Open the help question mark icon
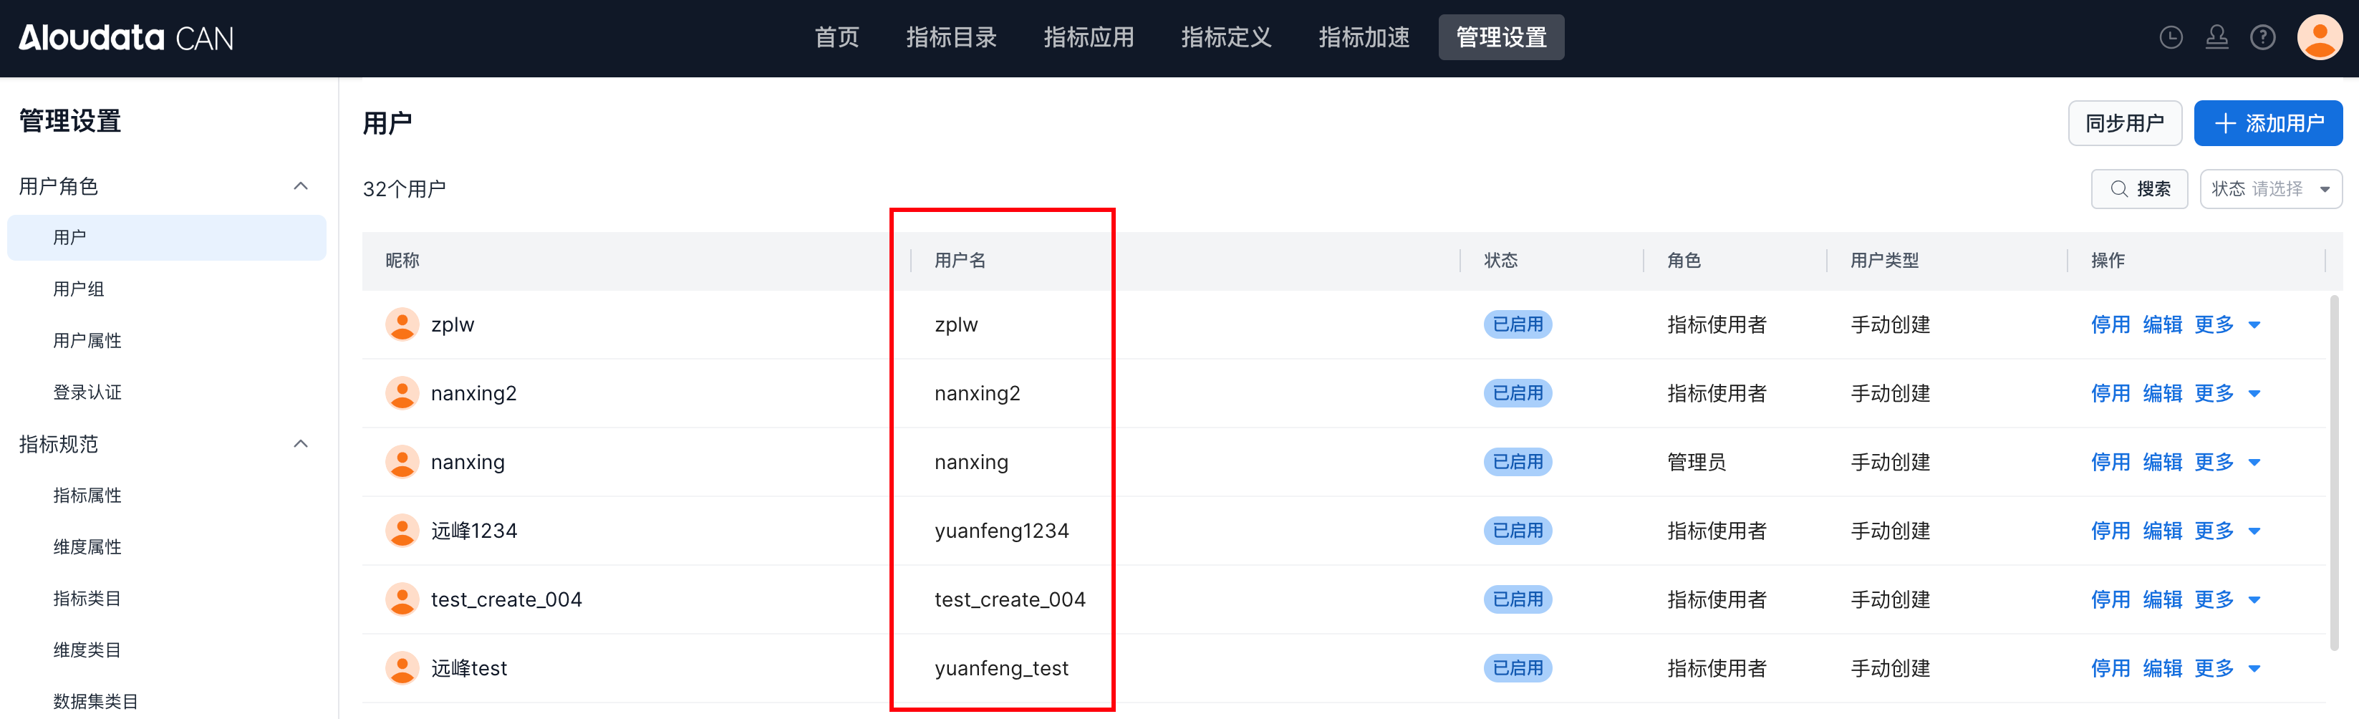This screenshot has height=719, width=2359. (2262, 37)
